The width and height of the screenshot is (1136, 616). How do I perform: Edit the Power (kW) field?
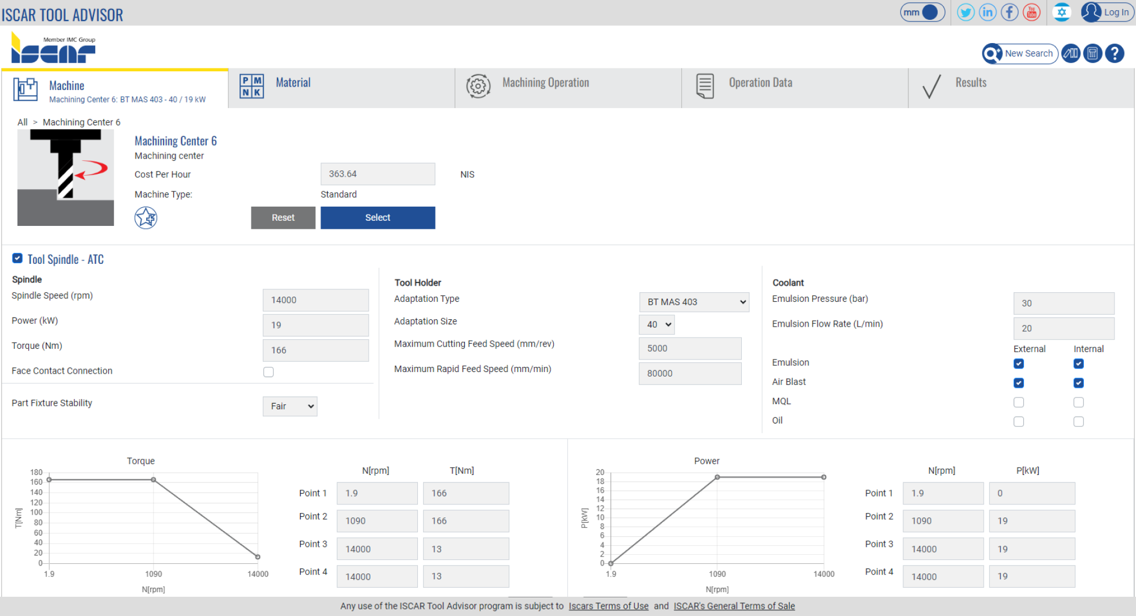(315, 325)
